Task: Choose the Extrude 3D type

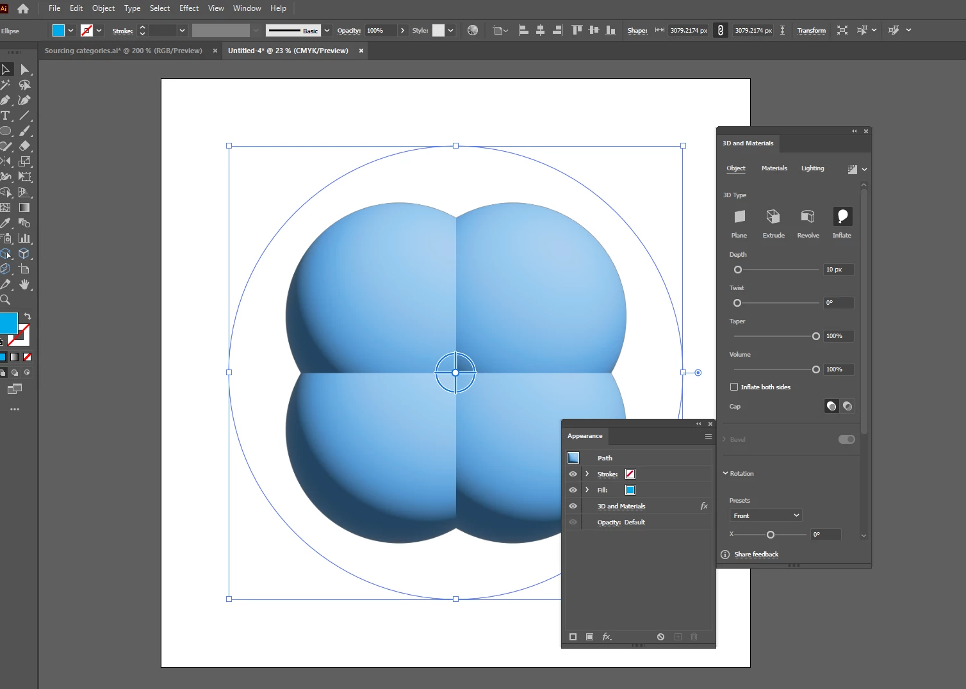Action: pos(773,216)
